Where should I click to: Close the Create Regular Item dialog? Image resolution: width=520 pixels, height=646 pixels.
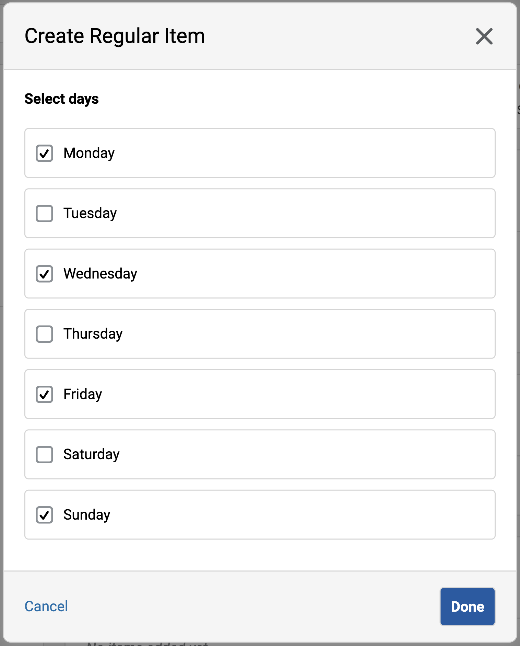pos(484,36)
